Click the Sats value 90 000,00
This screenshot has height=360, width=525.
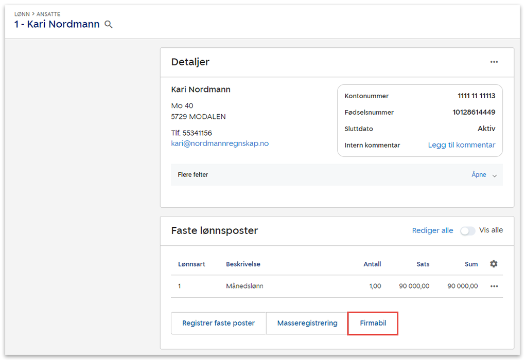[x=414, y=286]
